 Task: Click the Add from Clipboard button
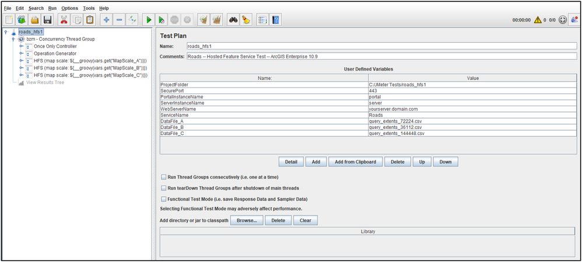(356, 162)
